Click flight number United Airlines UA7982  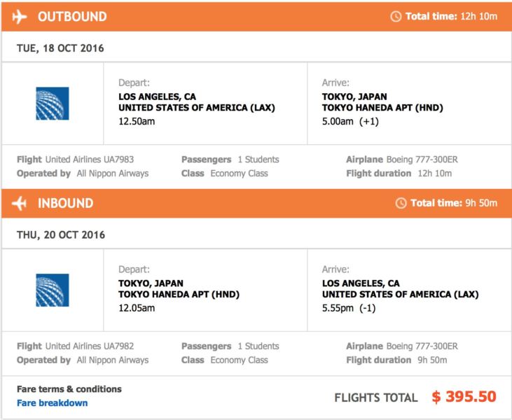(x=90, y=346)
